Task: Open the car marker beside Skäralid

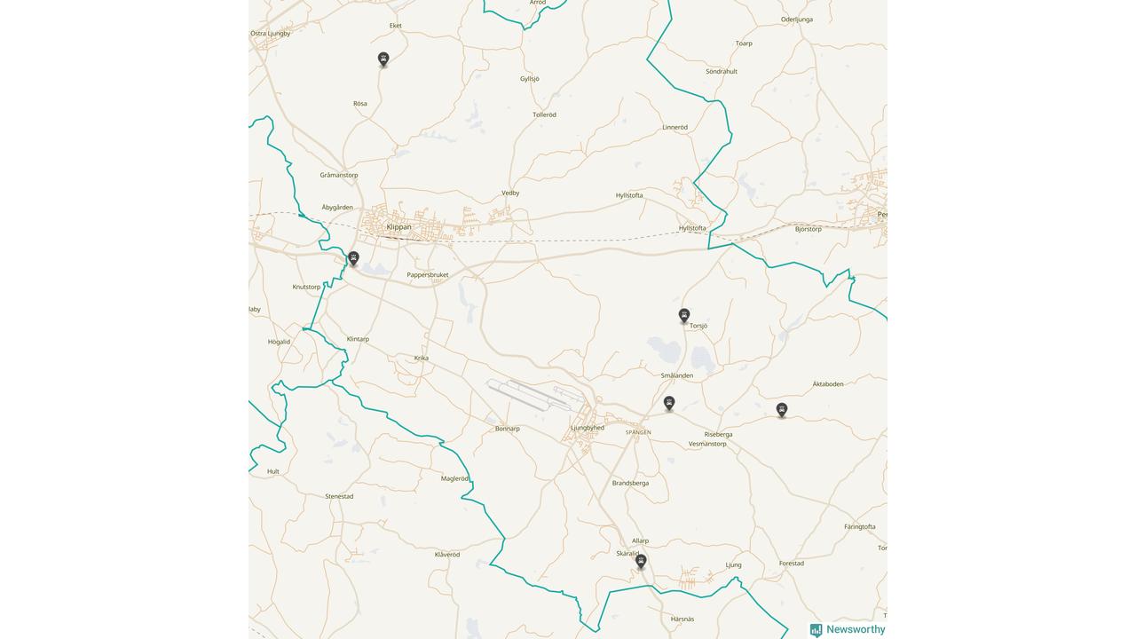Action: pyautogui.click(x=641, y=561)
